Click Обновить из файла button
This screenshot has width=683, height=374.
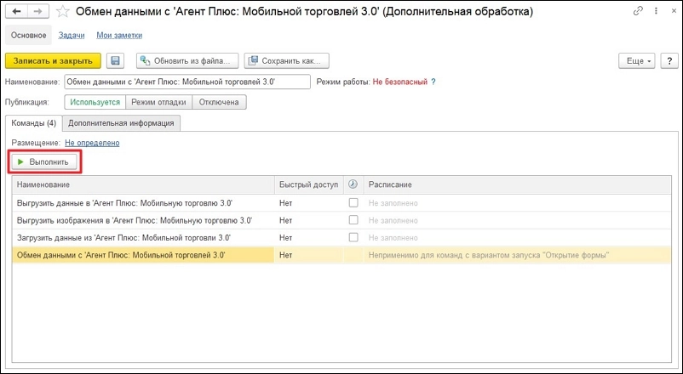[x=187, y=61]
